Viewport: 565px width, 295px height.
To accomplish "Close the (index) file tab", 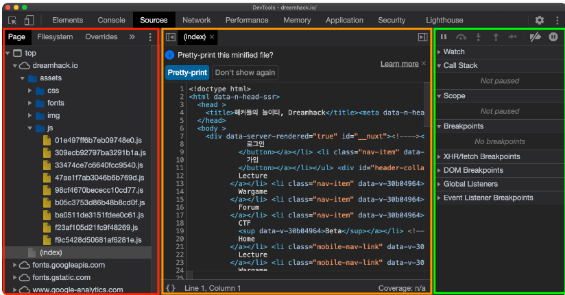I will (212, 37).
